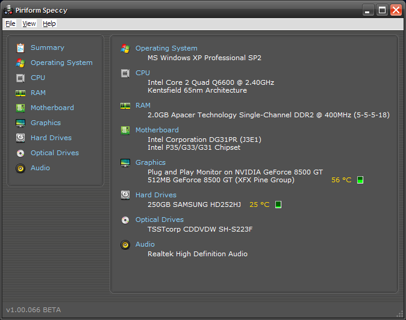Jump to the Graphics section heading

(151, 162)
